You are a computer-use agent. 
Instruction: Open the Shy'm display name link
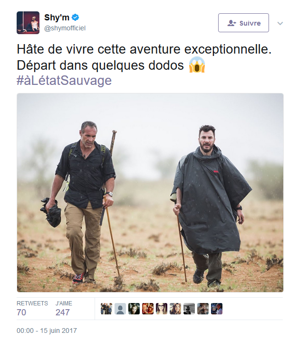point(57,18)
